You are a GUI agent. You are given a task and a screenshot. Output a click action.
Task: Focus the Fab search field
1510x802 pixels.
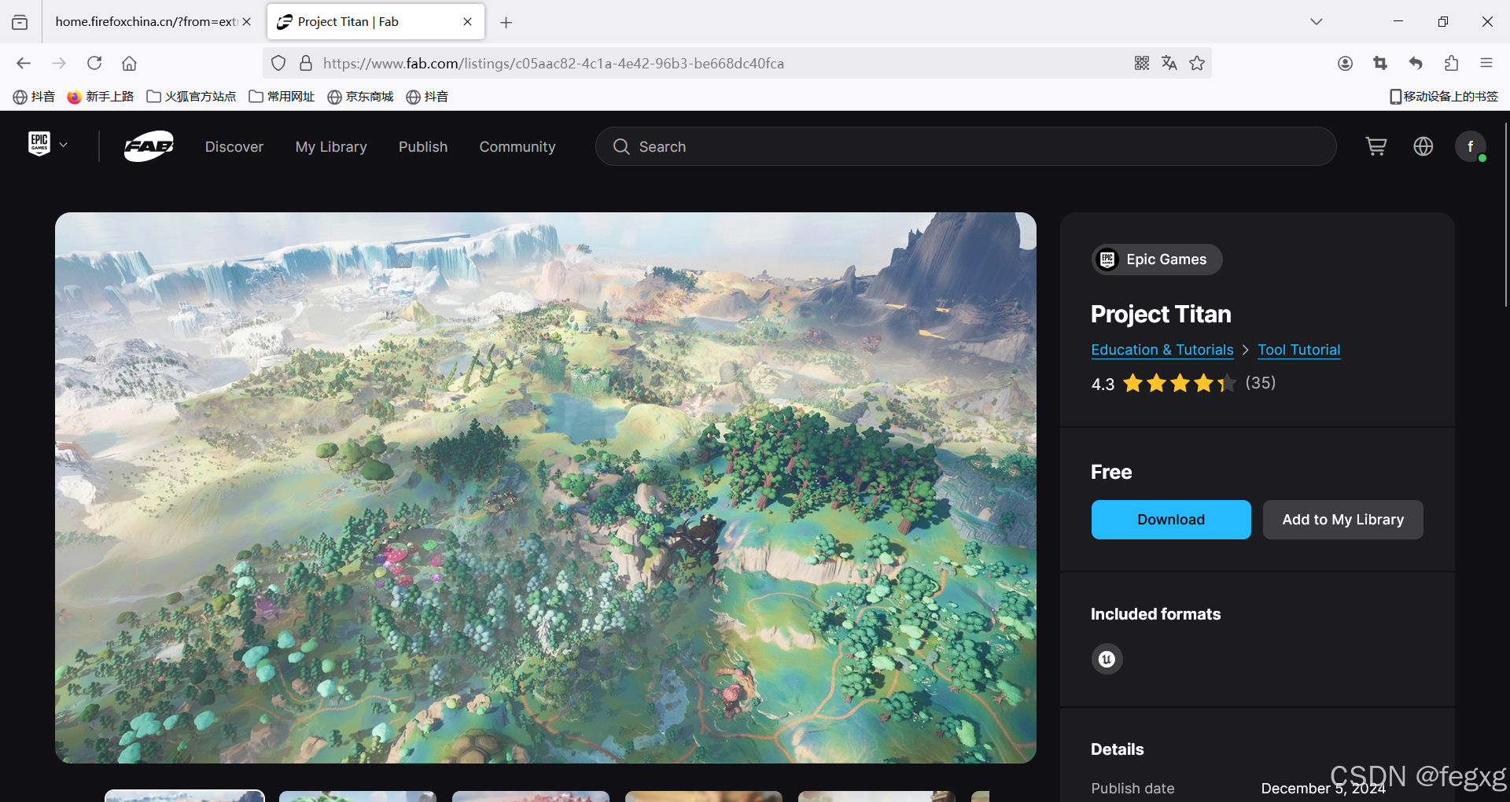(x=966, y=146)
